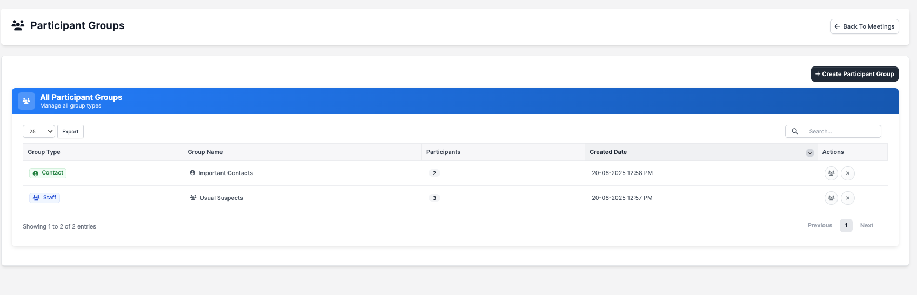Delete the Important Contacts group via X icon
Viewport: 917px width, 295px height.
click(848, 173)
